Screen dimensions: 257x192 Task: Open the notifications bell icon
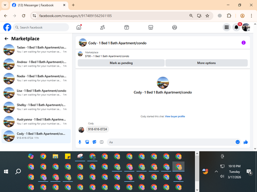coord(236,27)
